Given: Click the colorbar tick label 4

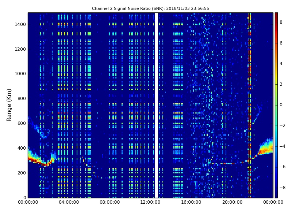Looking at the screenshot, I should coord(281,64).
